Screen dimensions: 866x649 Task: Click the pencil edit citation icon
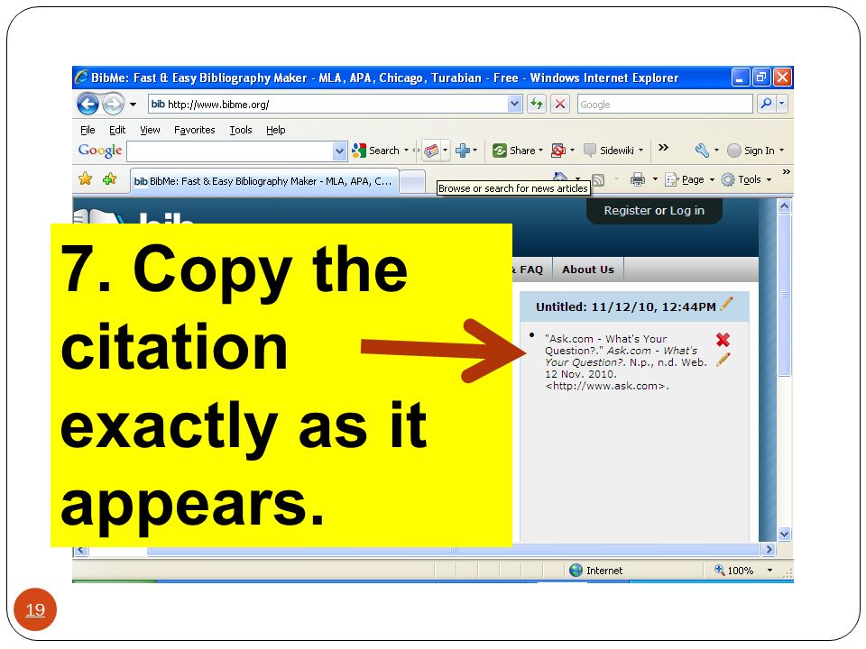(x=723, y=360)
